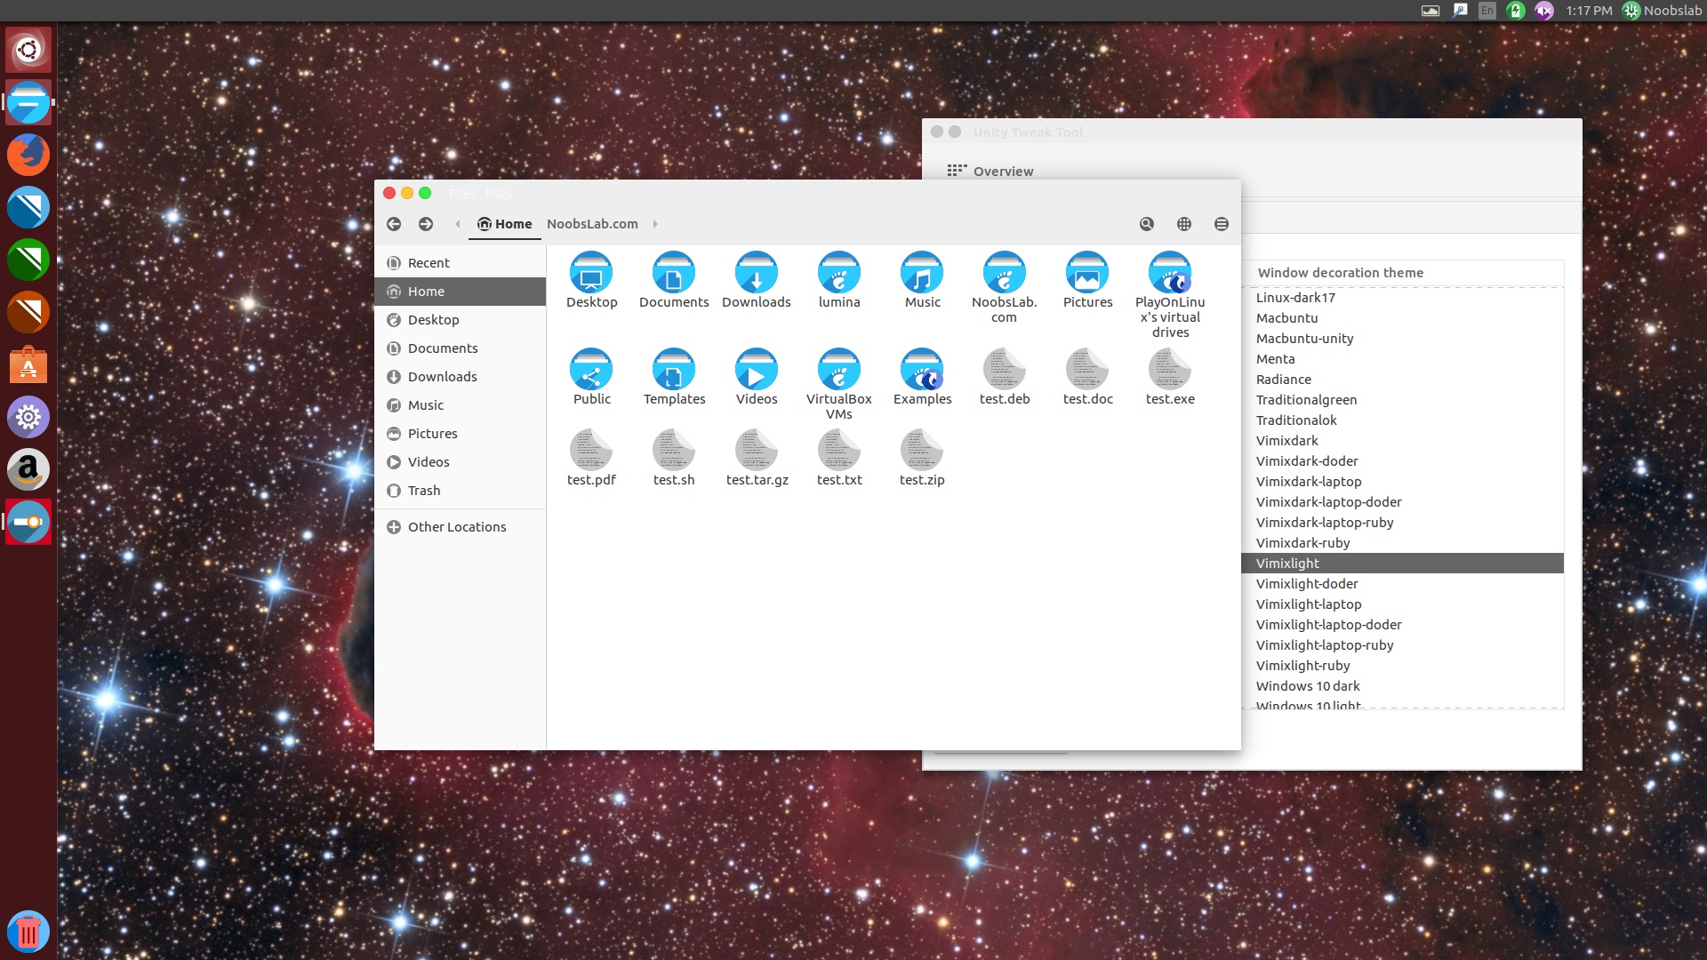Open Other Locations in the Files sidebar
1707x960 pixels.
tap(456, 526)
